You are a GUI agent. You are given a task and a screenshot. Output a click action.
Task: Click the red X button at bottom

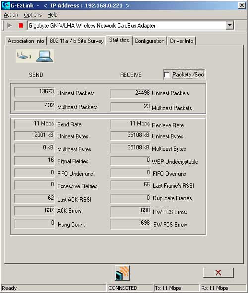click(218, 273)
